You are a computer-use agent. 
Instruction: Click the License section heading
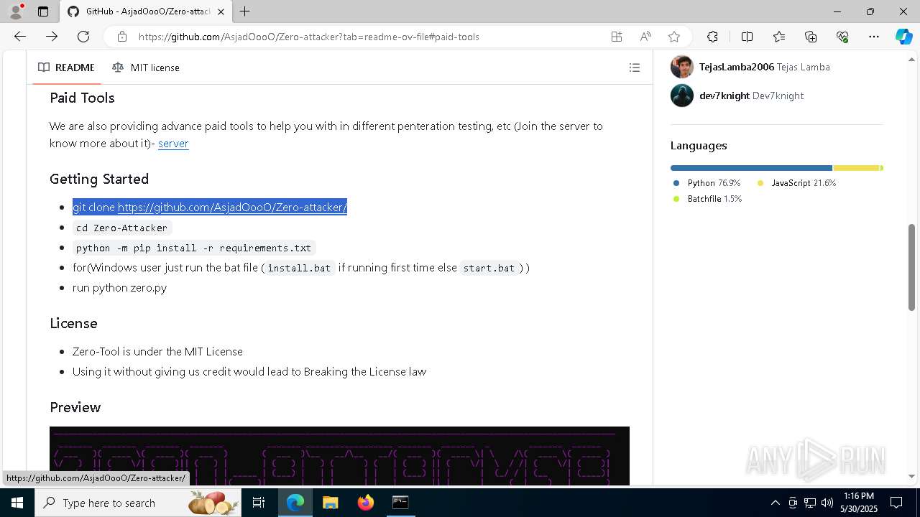(x=73, y=323)
